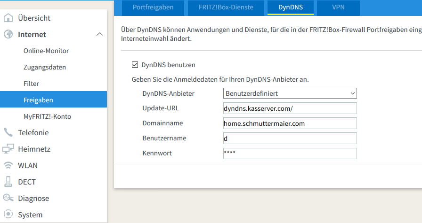Click the house icon beside Übersicht

[x=8, y=18]
